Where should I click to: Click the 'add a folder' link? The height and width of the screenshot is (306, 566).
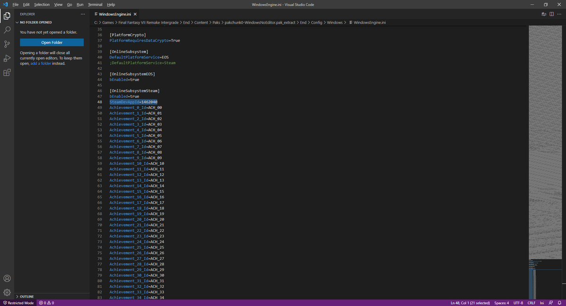pos(41,63)
